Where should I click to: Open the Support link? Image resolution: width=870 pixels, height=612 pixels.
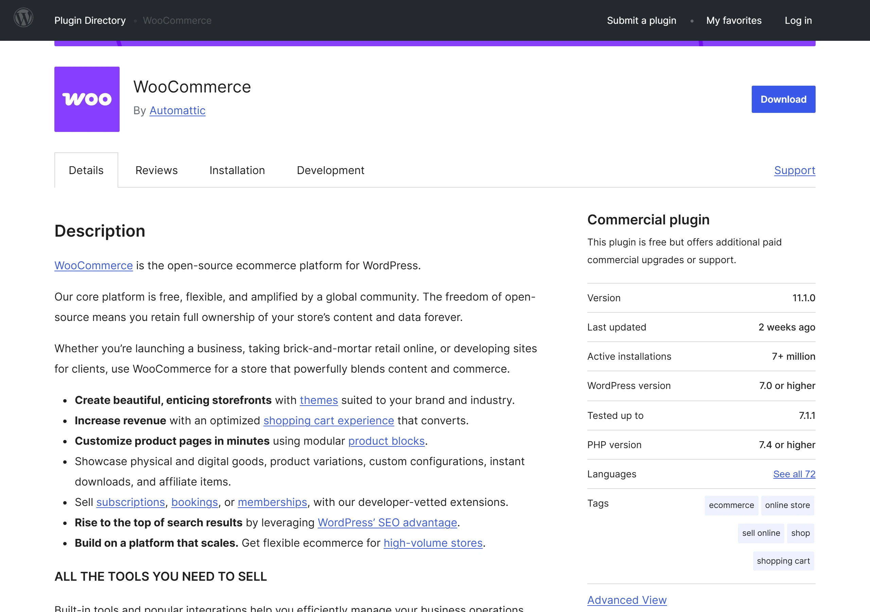point(795,170)
